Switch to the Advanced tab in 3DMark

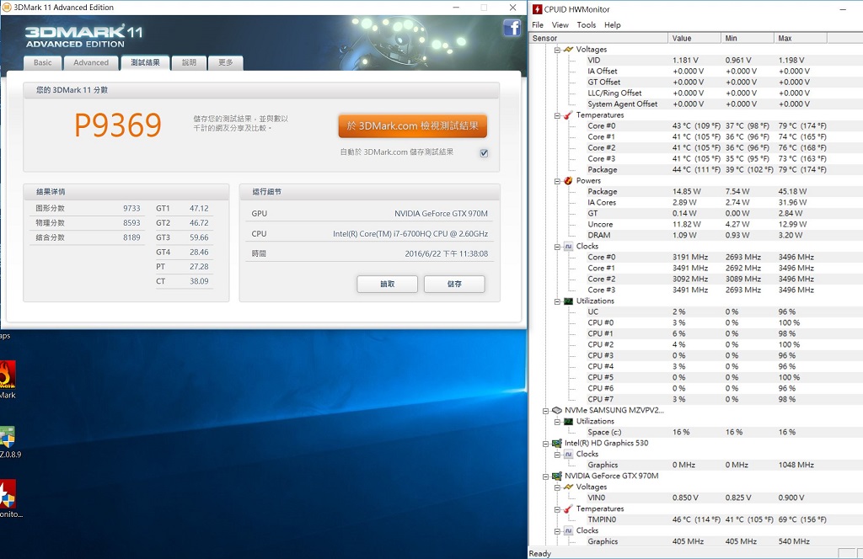click(91, 62)
